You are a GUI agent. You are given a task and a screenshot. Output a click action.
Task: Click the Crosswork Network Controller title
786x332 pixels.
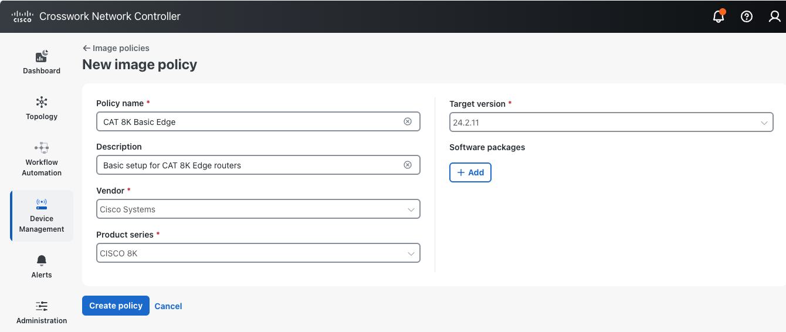pyautogui.click(x=110, y=16)
